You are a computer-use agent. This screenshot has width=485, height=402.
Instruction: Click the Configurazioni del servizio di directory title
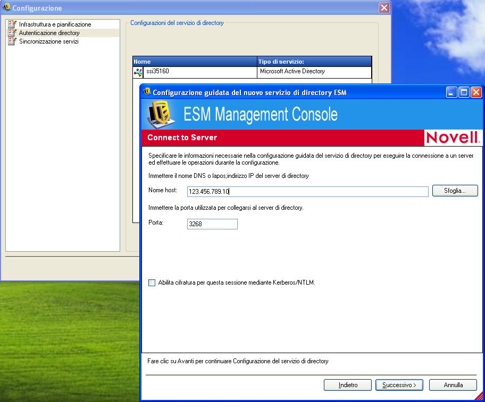pyautogui.click(x=177, y=23)
